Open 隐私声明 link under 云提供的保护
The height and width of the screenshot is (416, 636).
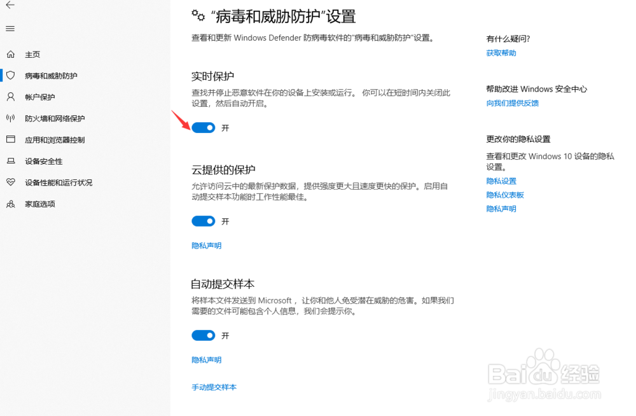pyautogui.click(x=207, y=246)
